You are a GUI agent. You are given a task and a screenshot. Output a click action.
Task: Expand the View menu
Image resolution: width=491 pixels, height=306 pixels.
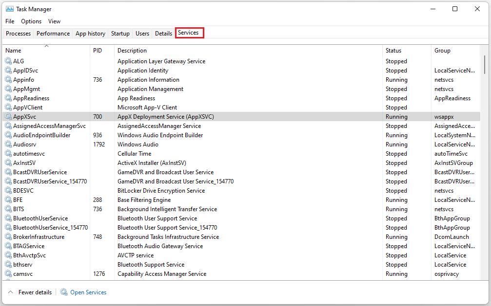[x=54, y=21]
